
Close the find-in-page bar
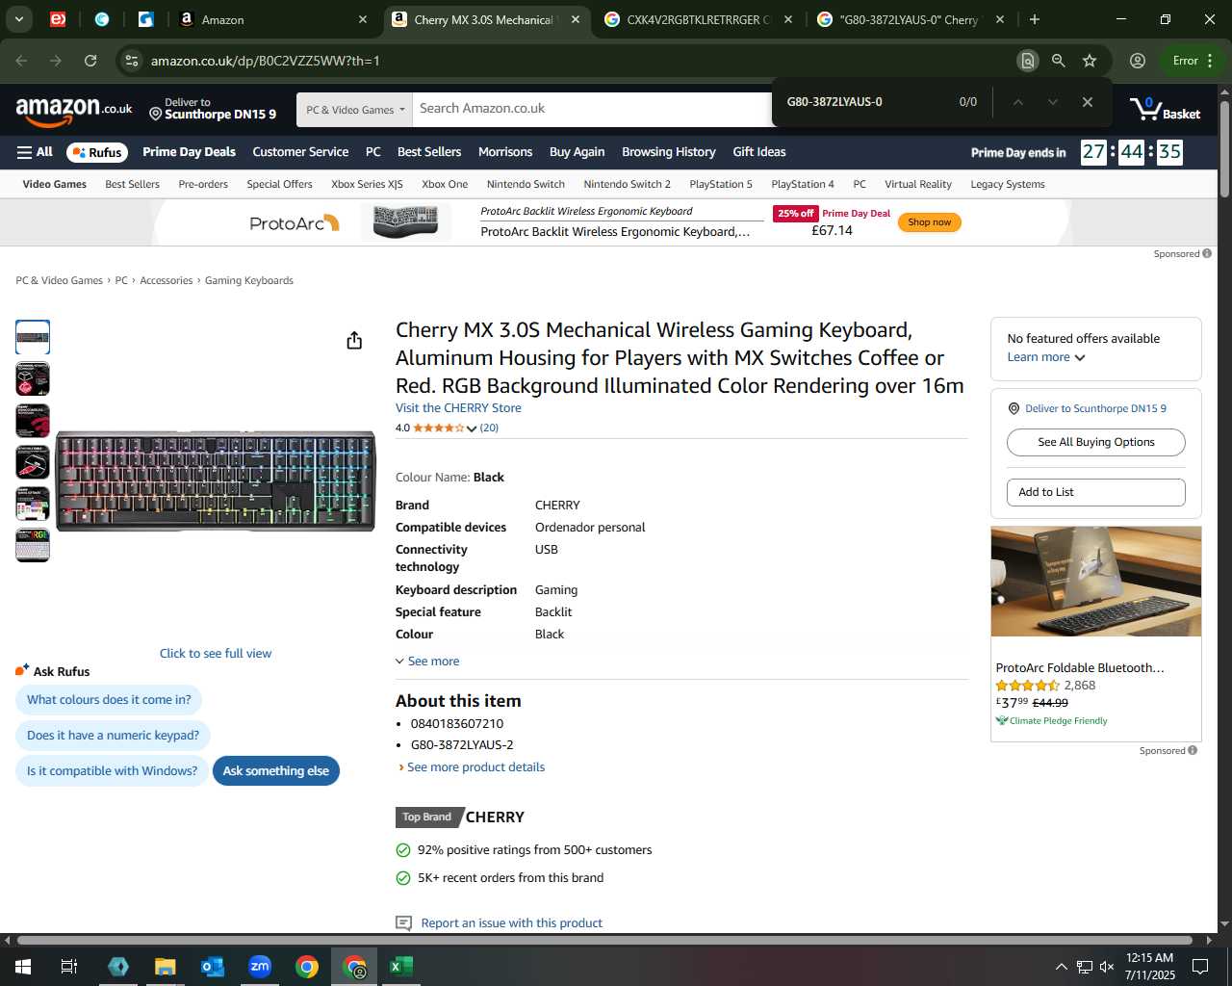click(x=1087, y=102)
